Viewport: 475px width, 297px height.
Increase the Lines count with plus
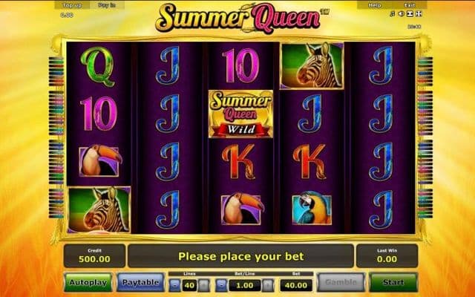click(204, 285)
